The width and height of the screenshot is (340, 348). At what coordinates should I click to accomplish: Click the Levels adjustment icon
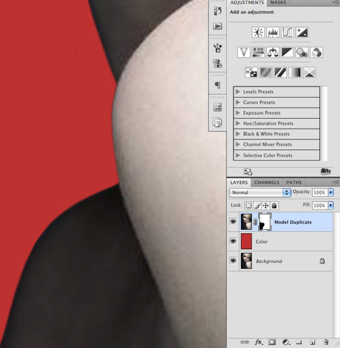point(273,32)
